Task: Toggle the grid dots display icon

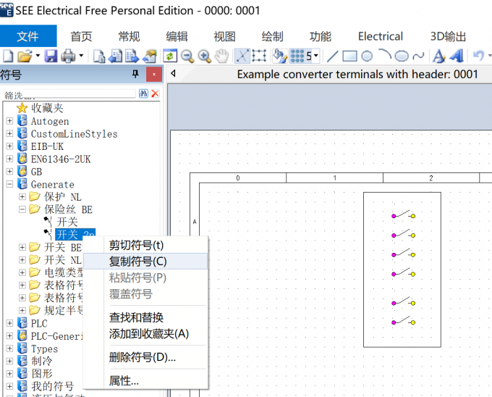Action: pyautogui.click(x=297, y=57)
